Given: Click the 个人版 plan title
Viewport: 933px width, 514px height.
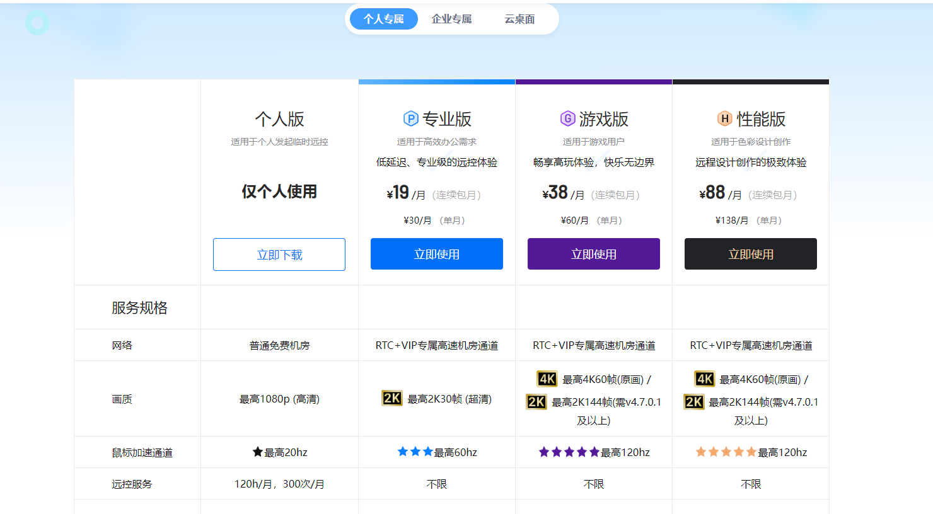Looking at the screenshot, I should pyautogui.click(x=279, y=119).
